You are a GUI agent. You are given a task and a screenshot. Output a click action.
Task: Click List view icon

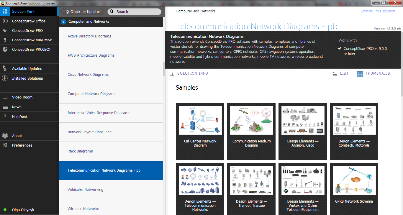335,74
